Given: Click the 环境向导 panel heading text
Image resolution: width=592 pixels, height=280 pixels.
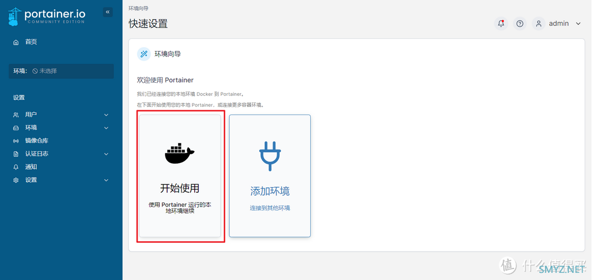Looking at the screenshot, I should tap(168, 54).
